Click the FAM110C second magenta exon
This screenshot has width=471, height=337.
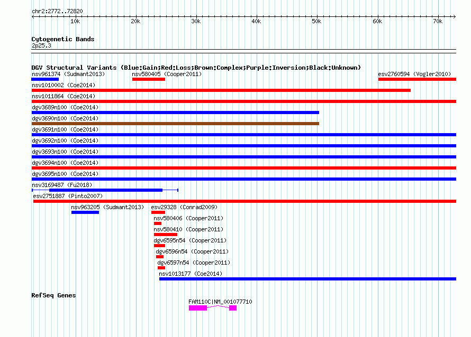[233, 308]
